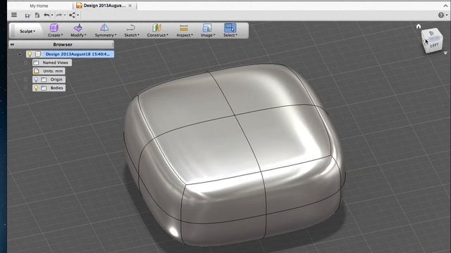Viewport: 451px width, 253px height.
Task: Toggle visibility bulb of Design 2013August18
Action: (30, 54)
